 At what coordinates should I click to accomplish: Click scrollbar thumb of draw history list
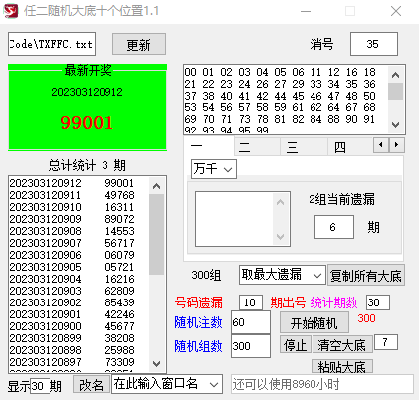click(x=157, y=234)
